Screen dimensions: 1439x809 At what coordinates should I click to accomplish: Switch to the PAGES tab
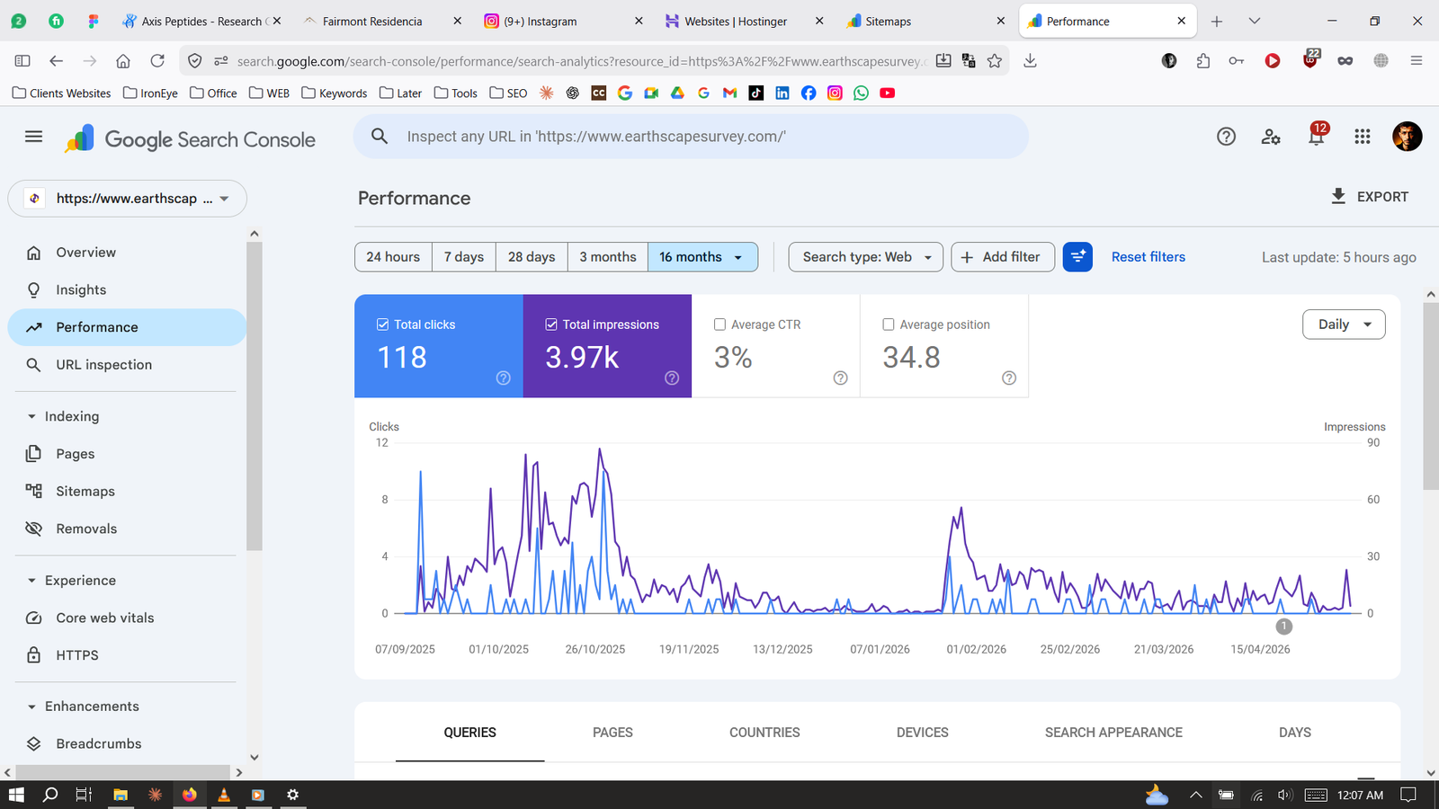coord(612,733)
